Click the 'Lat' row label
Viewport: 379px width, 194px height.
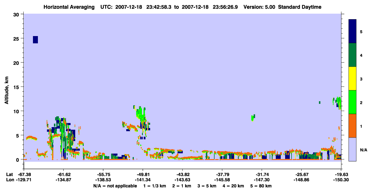coord(10,174)
